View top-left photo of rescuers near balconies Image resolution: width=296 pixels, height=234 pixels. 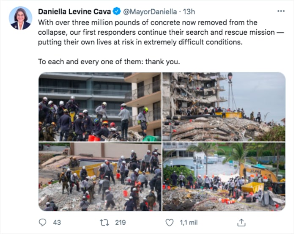[100, 107]
